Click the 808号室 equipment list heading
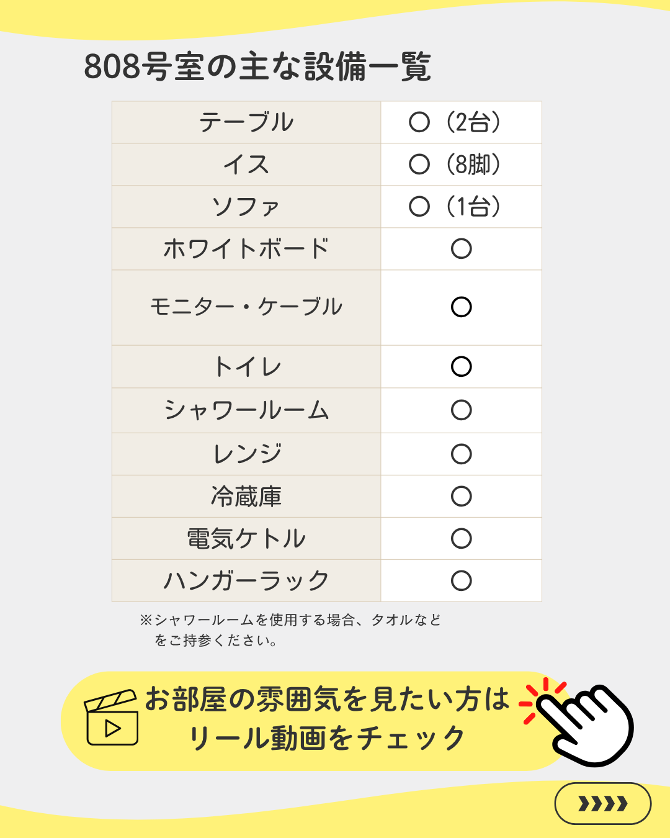 coord(257,66)
